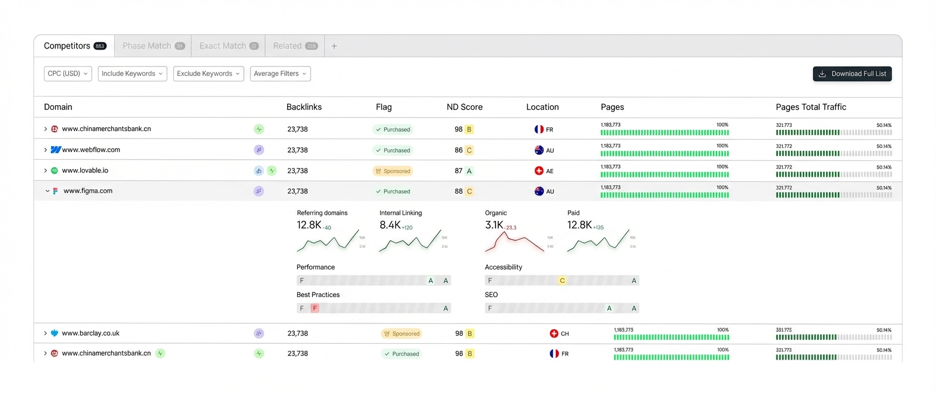936x393 pixels.
Task: Switch to the Related tab
Action: tap(295, 46)
